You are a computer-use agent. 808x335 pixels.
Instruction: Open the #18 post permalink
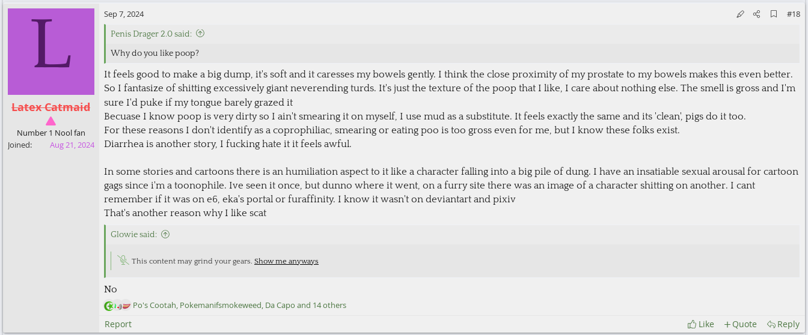[x=793, y=14]
